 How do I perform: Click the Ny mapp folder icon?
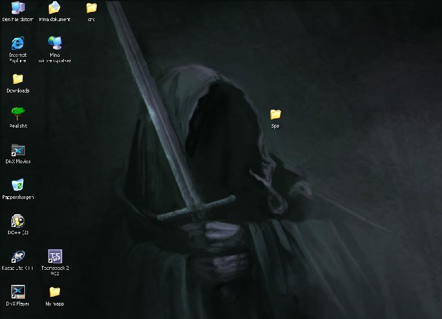pos(55,292)
